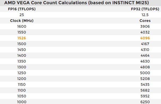Click the 4032 cores value
Image resolution: width=161 pixels, height=104 pixels.
pos(145,32)
